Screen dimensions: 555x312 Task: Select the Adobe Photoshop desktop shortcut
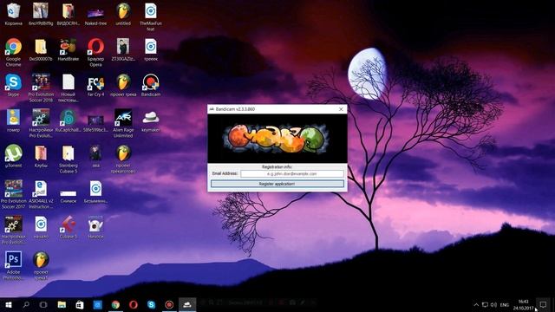point(14,265)
